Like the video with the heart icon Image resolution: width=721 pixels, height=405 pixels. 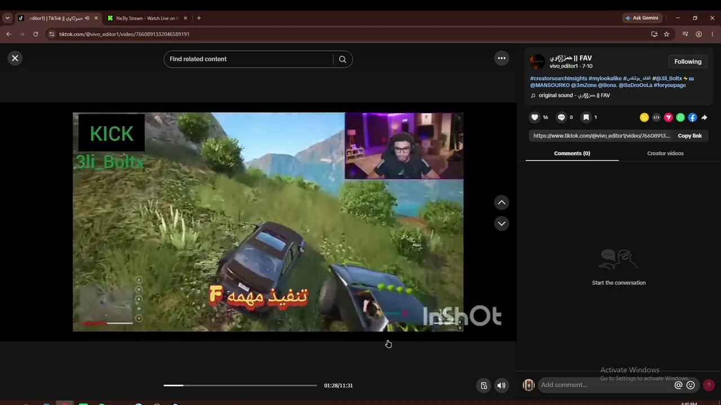click(535, 118)
